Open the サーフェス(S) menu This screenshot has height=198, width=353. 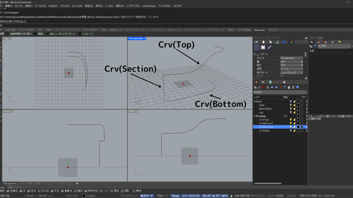40,6
